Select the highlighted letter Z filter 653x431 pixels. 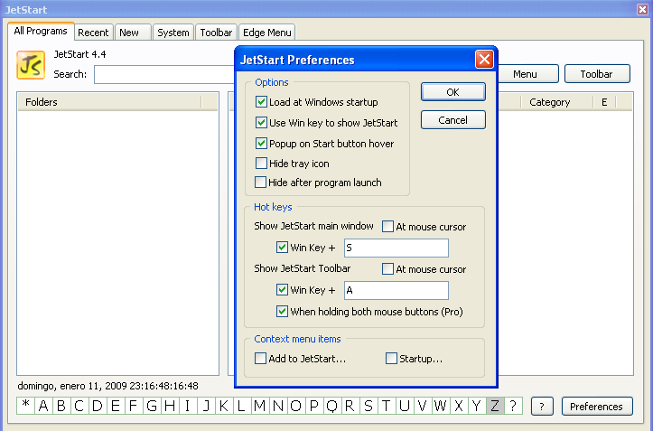[495, 406]
